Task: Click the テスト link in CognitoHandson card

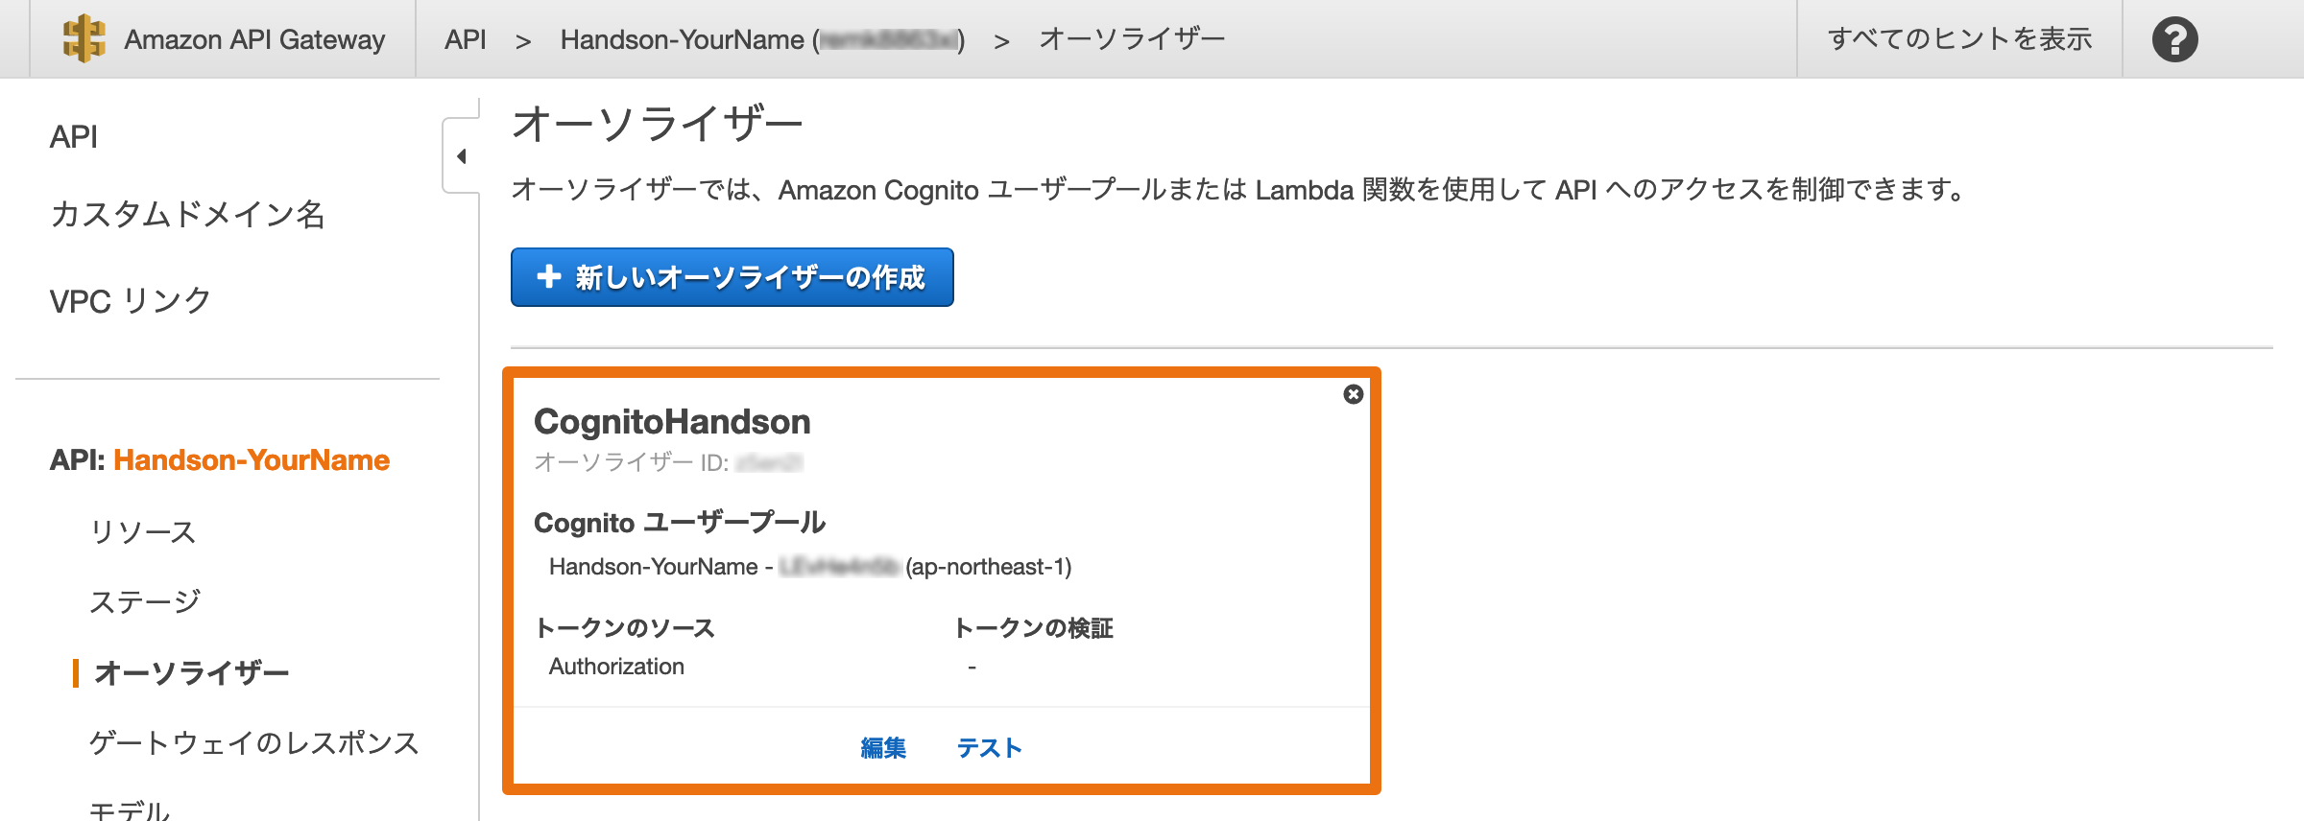Action: (x=989, y=747)
